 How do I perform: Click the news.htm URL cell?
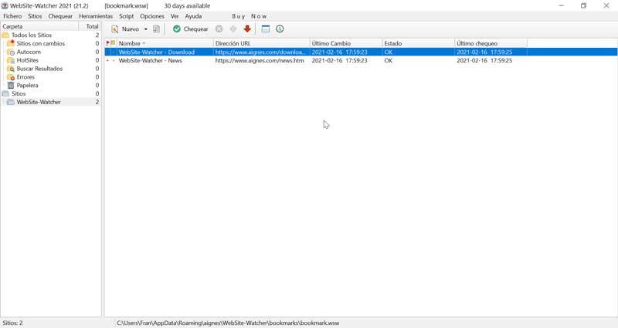(260, 61)
